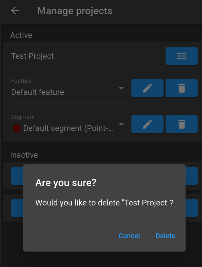Open Test Project hamburger menu button

(x=182, y=56)
